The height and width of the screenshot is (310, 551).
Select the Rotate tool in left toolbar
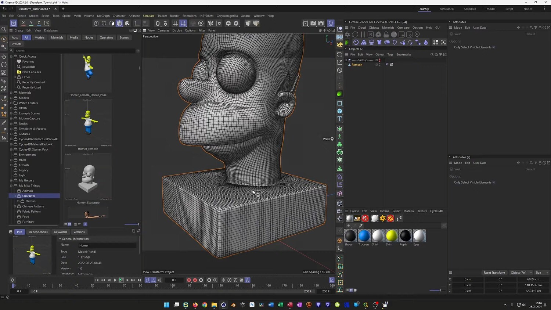click(4, 64)
